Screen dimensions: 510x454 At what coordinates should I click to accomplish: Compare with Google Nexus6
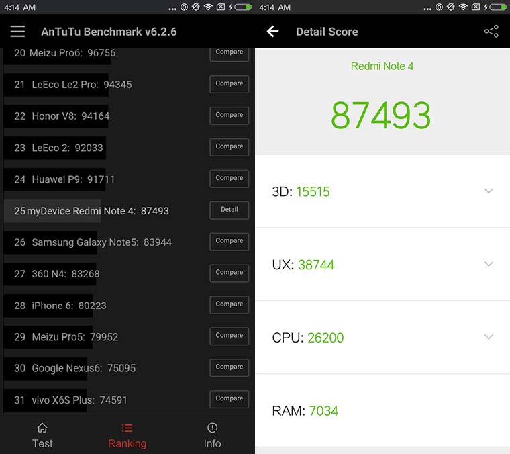click(x=229, y=367)
